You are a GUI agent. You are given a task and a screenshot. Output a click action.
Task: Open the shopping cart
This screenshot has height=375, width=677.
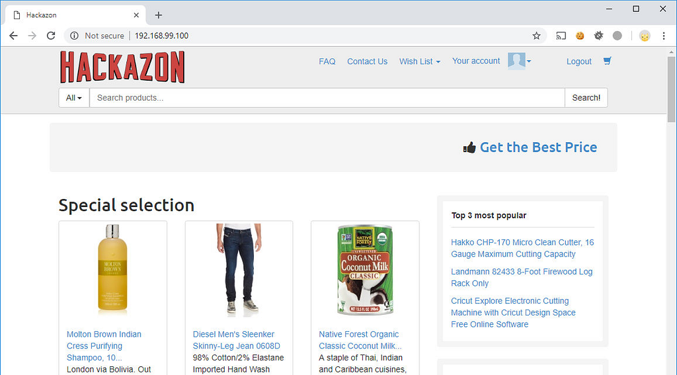(x=608, y=61)
